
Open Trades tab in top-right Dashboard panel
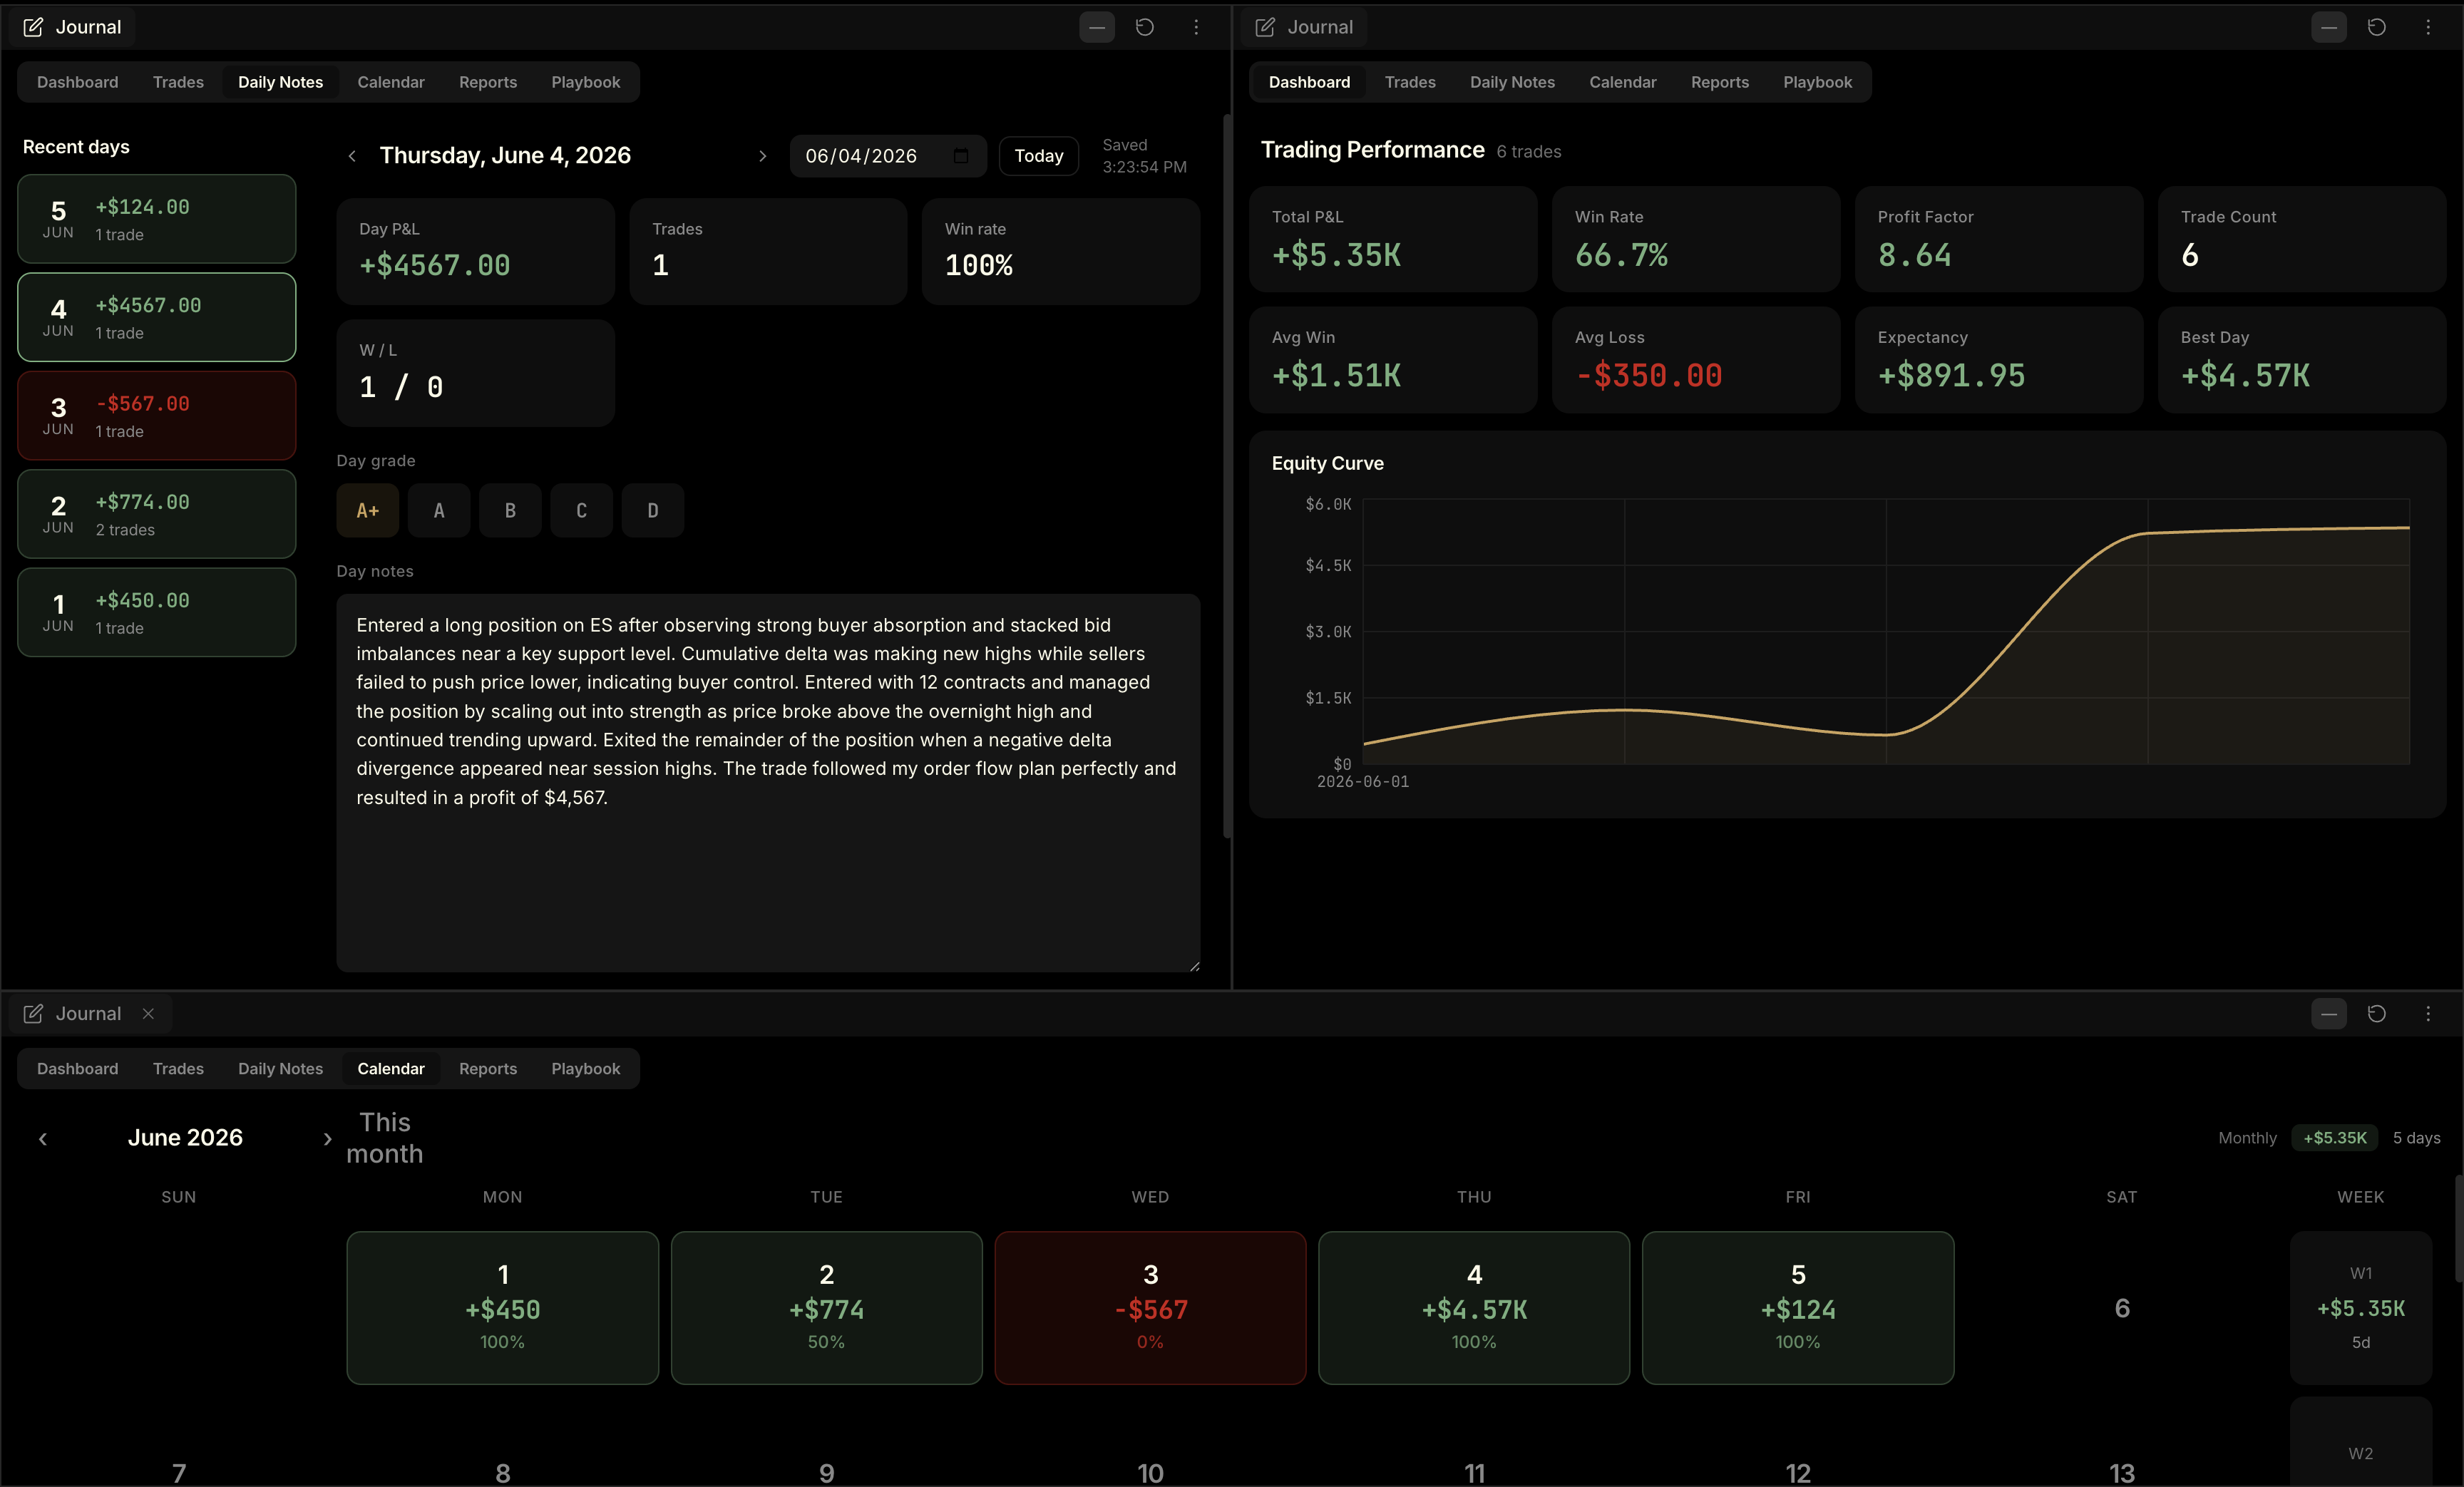tap(1410, 82)
